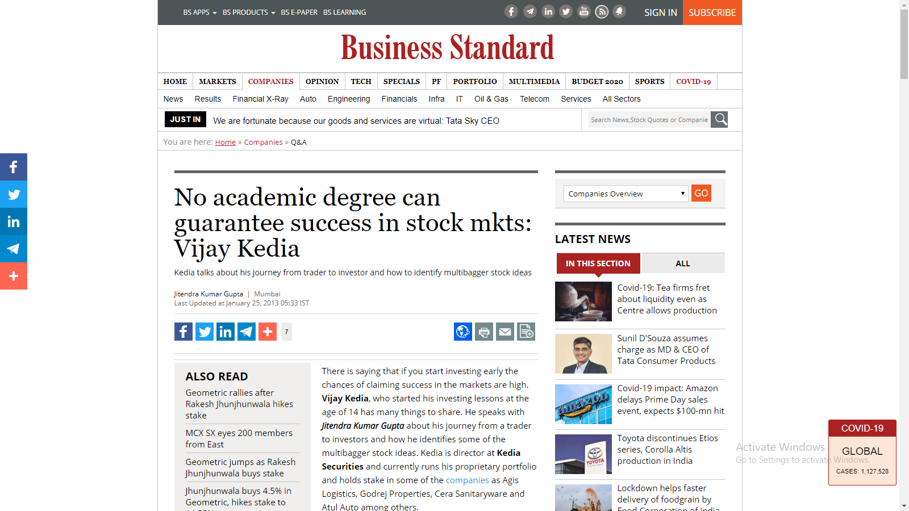The height and width of the screenshot is (511, 909).
Task: Expand the BS APPS dropdown
Action: point(200,12)
